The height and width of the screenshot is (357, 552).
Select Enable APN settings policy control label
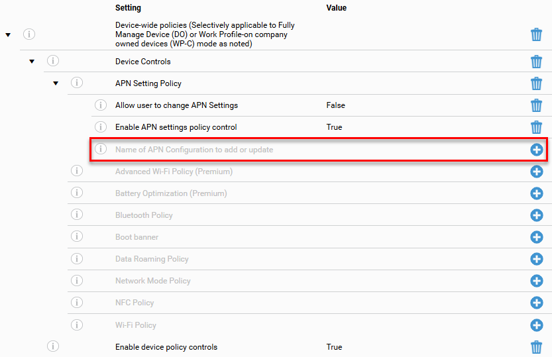point(176,127)
